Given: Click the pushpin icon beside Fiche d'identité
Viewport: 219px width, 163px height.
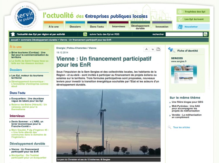Looking at the screenshot, I should pyautogui.click(x=171, y=50).
